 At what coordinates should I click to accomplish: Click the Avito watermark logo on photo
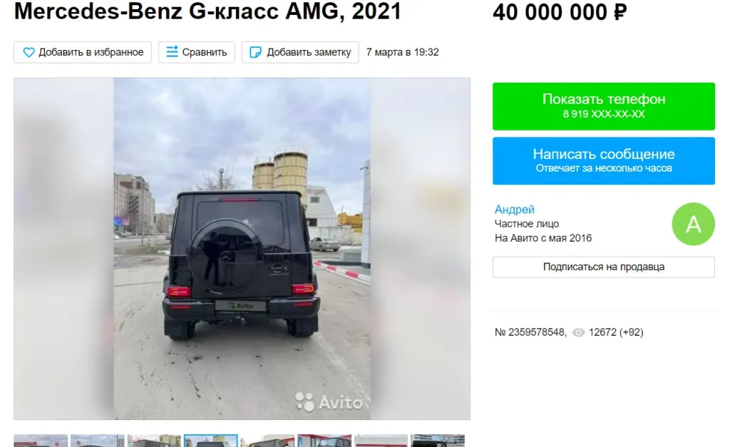coord(329,401)
